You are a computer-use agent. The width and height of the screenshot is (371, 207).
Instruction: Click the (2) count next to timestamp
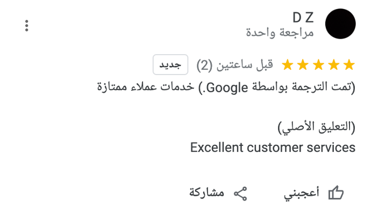pos(204,65)
